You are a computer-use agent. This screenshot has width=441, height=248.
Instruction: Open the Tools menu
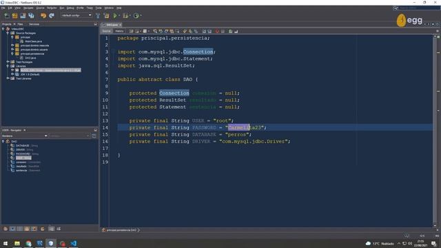click(99, 8)
